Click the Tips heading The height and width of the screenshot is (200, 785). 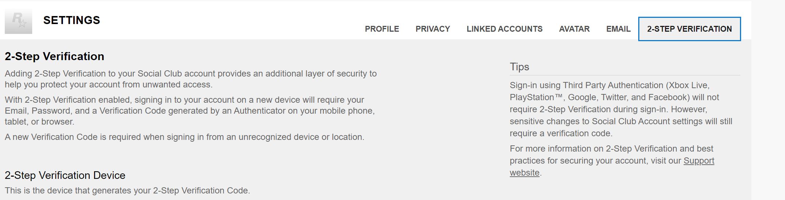(519, 67)
